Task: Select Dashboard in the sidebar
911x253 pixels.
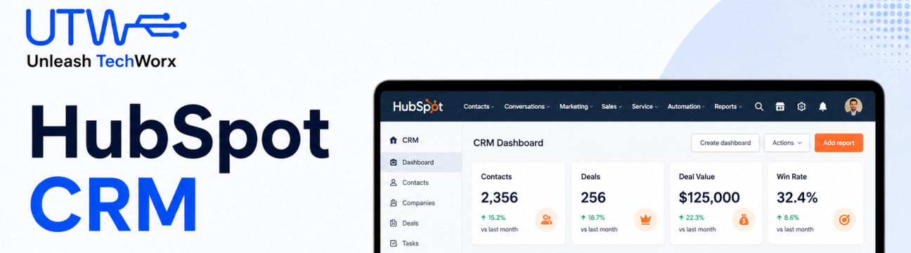Action: 420,162
